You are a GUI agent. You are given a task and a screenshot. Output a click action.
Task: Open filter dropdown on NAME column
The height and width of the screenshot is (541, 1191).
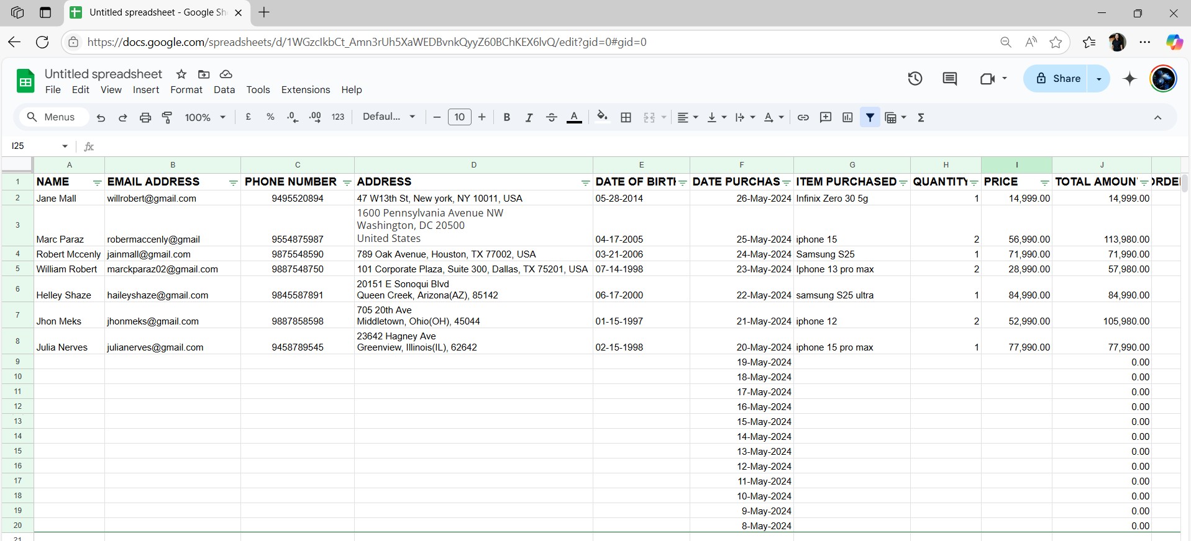point(97,182)
